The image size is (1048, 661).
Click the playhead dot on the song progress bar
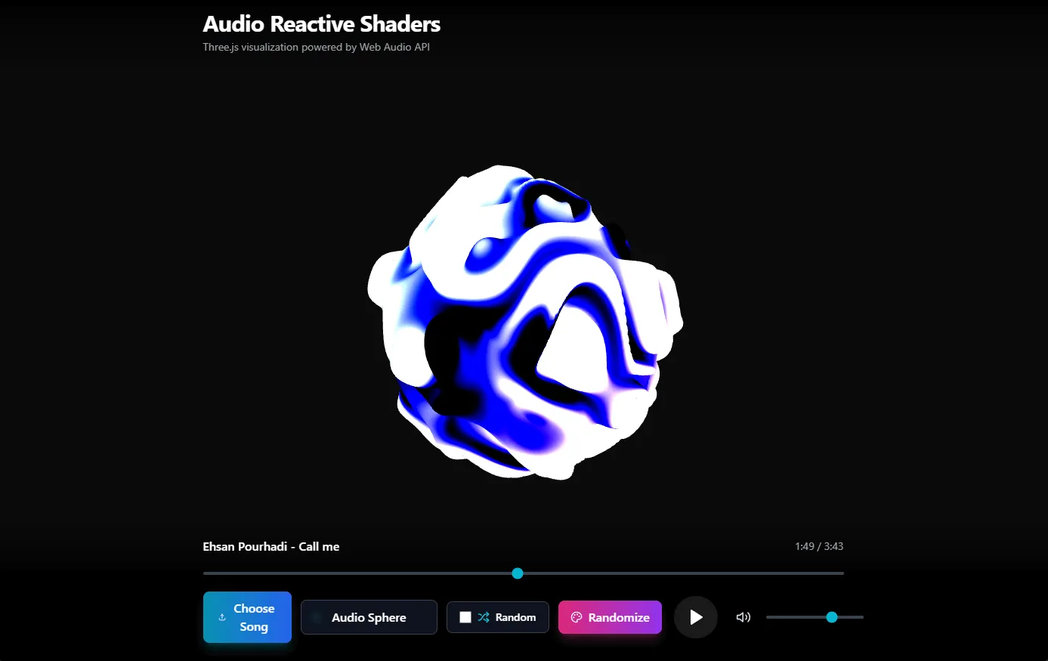point(518,573)
